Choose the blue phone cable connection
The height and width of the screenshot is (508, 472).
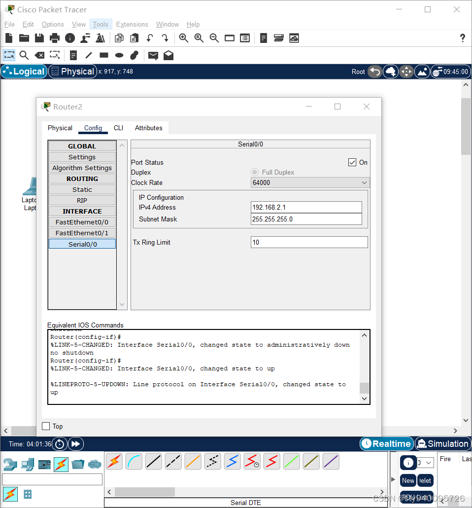232,461
